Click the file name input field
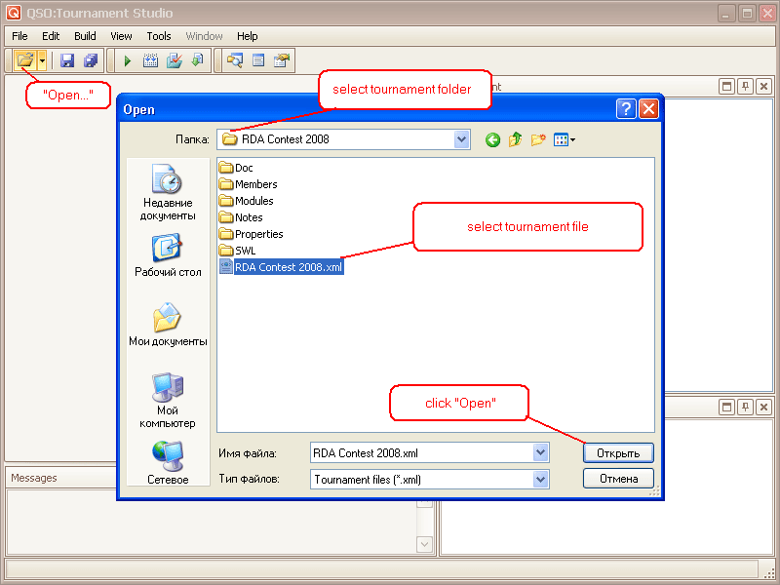Image resolution: width=780 pixels, height=585 pixels. pyautogui.click(x=421, y=453)
